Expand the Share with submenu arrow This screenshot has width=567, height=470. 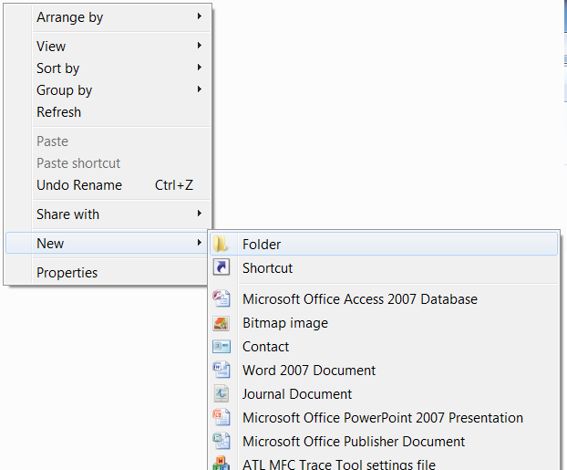(x=200, y=214)
